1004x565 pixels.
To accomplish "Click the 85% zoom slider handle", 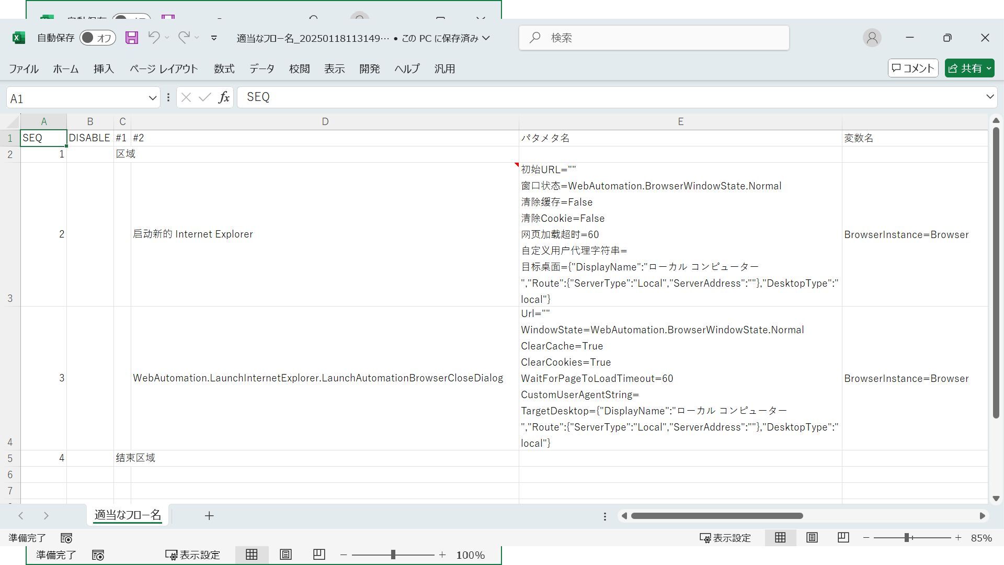I will coord(907,538).
